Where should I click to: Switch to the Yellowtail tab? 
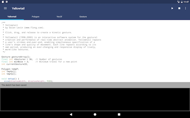tap(12, 17)
